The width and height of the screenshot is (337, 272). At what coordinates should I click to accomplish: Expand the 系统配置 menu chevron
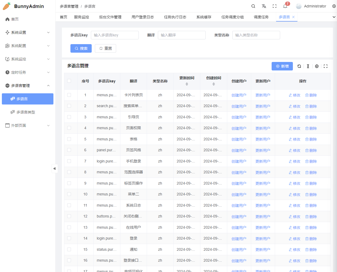click(48, 46)
